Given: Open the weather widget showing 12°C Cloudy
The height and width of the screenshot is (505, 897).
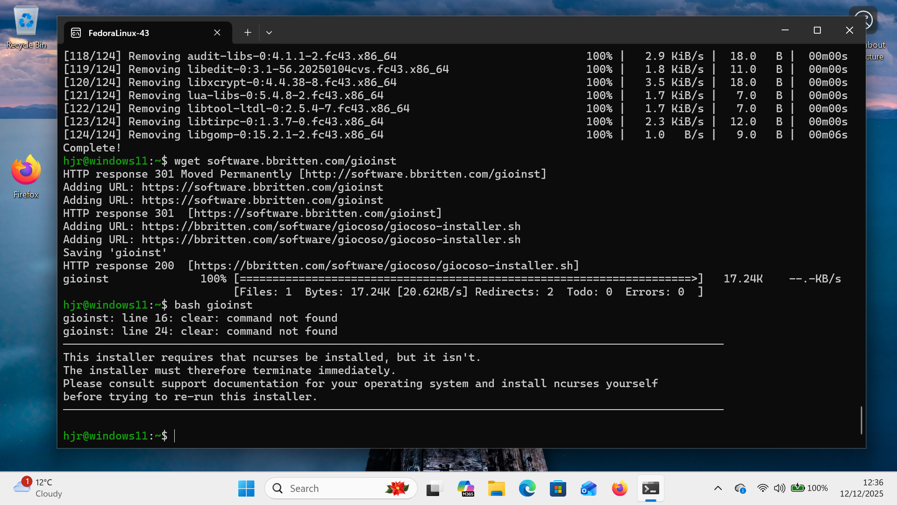Looking at the screenshot, I should 38,488.
